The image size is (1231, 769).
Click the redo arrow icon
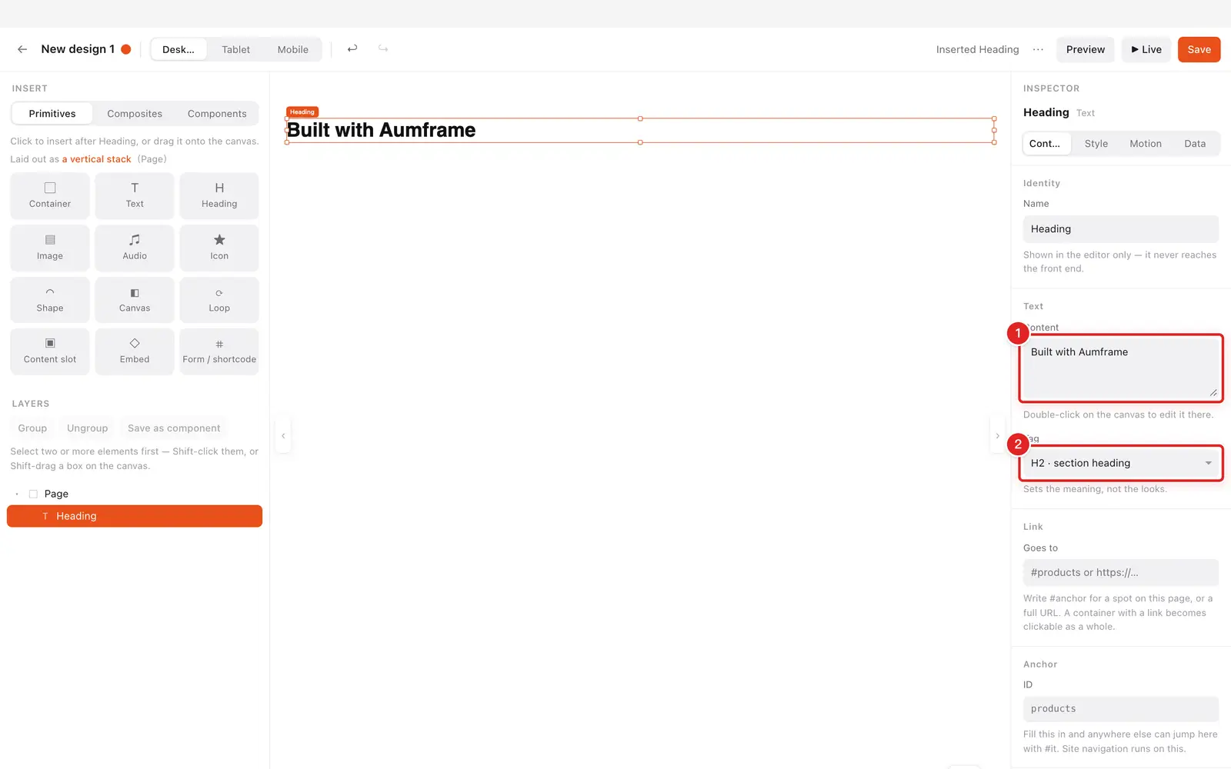point(383,48)
